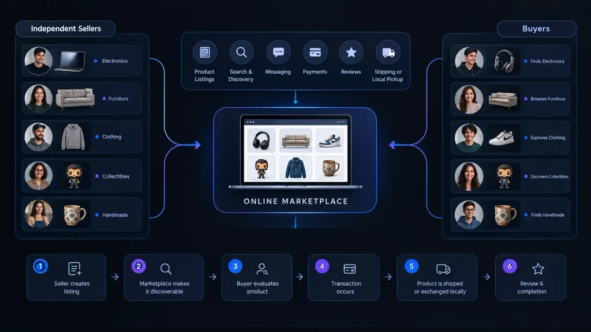Click the Furniture seller's avatar
This screenshot has height=332, width=591.
pyautogui.click(x=39, y=99)
